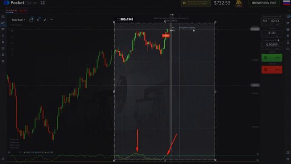Image resolution: width=291 pixels, height=164 pixels.
Task: Toggle the strike price switch
Action: 278,40
